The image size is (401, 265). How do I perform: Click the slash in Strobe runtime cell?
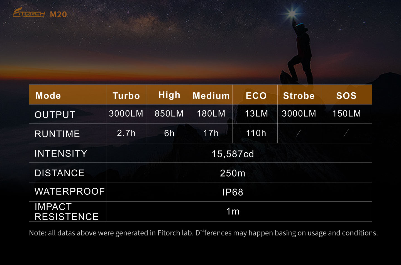(299, 133)
